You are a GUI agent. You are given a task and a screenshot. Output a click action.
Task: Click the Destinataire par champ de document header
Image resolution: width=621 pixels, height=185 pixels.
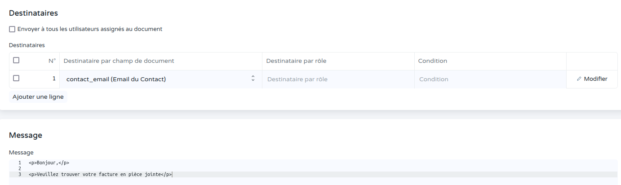click(119, 61)
